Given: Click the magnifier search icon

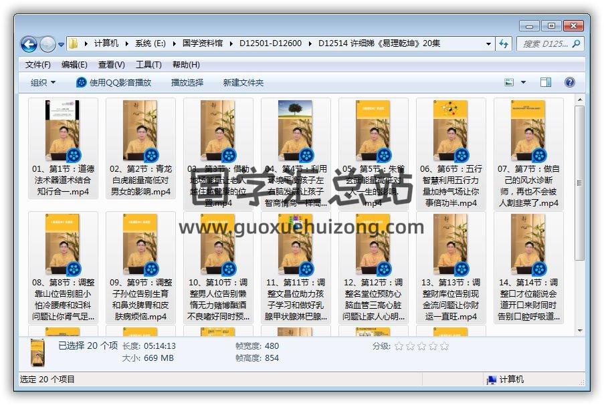Looking at the screenshot, I should [x=577, y=44].
